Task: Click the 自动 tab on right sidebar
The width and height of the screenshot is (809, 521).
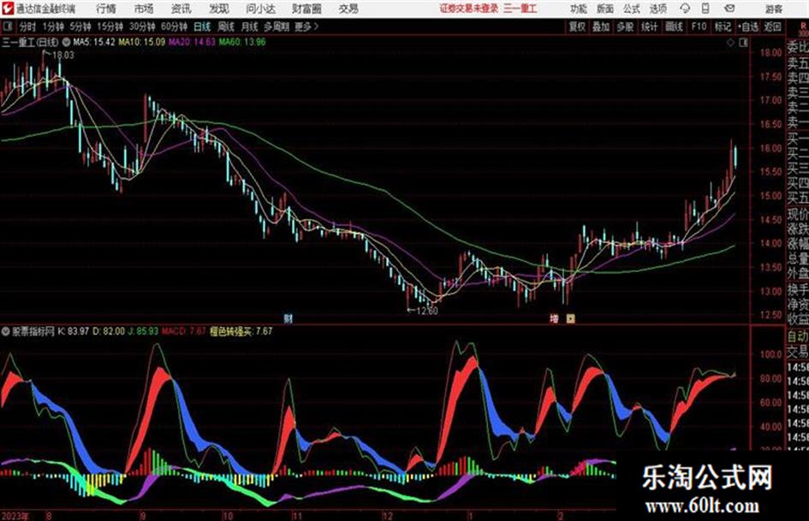Action: pyautogui.click(x=798, y=336)
